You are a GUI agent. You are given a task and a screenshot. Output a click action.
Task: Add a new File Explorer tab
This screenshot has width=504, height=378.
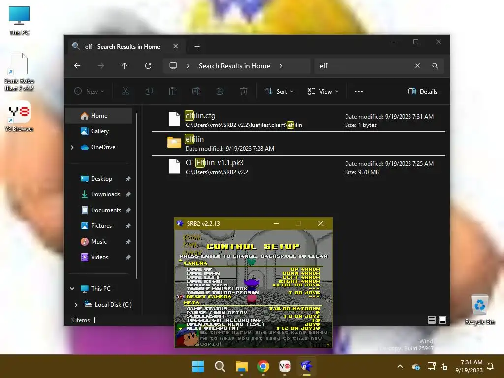pos(197,47)
